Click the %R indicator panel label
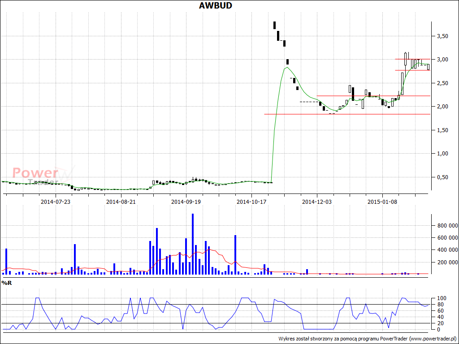 [6, 283]
